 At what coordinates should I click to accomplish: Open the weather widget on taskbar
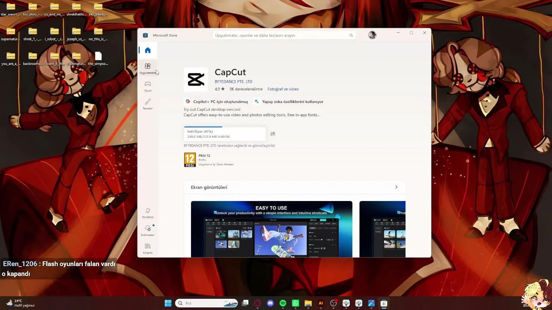tap(21, 303)
